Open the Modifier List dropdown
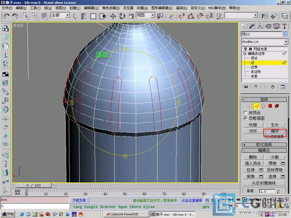 286,42
